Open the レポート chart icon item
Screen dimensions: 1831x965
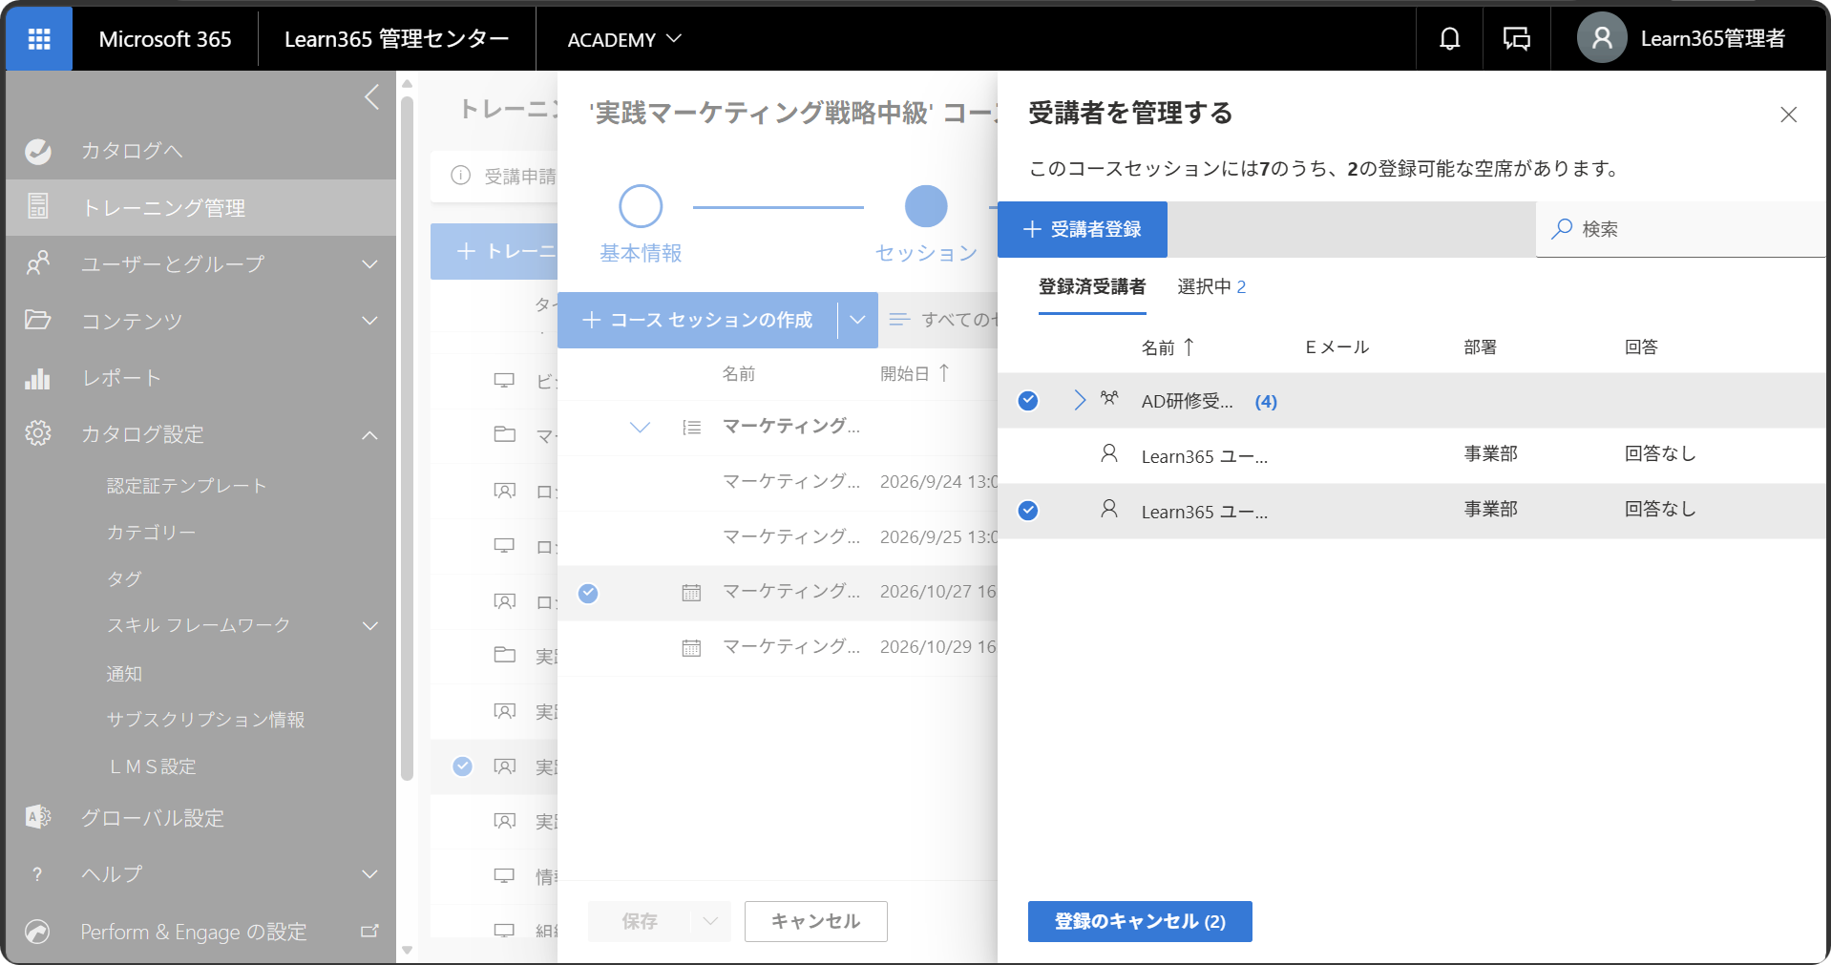tap(38, 378)
